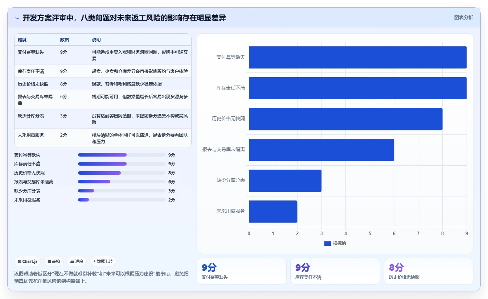
Task: Click the 报表与交易库未隔离 label on the chart axis
Action: pyautogui.click(x=224, y=150)
